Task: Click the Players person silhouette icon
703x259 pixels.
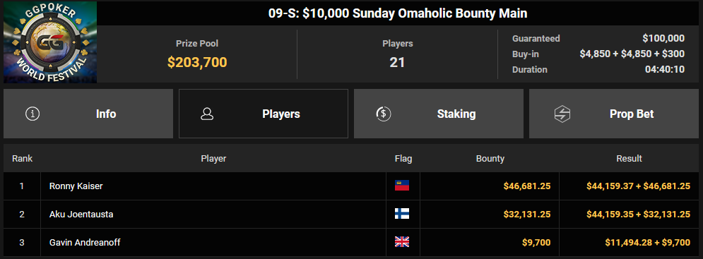Action: coord(207,114)
